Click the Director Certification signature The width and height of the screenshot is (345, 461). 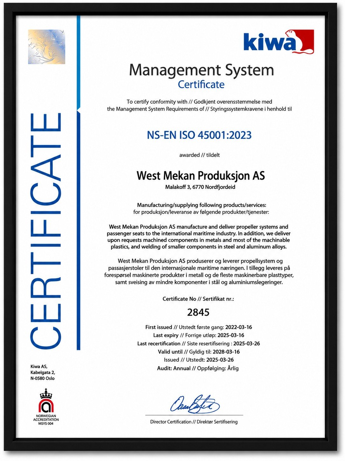point(195,404)
